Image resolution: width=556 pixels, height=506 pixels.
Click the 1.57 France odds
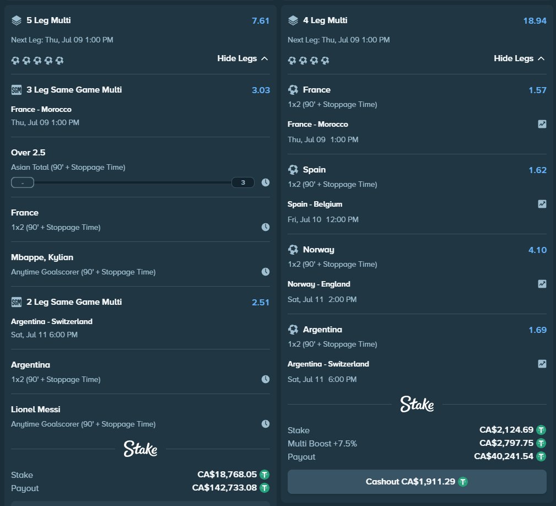pos(538,90)
